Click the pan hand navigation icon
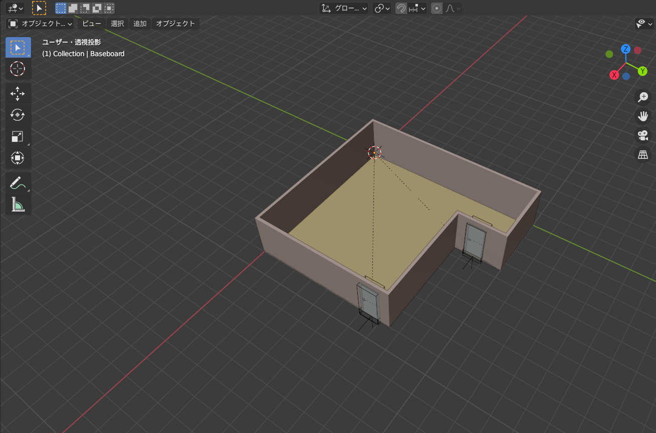The image size is (656, 433). click(642, 116)
